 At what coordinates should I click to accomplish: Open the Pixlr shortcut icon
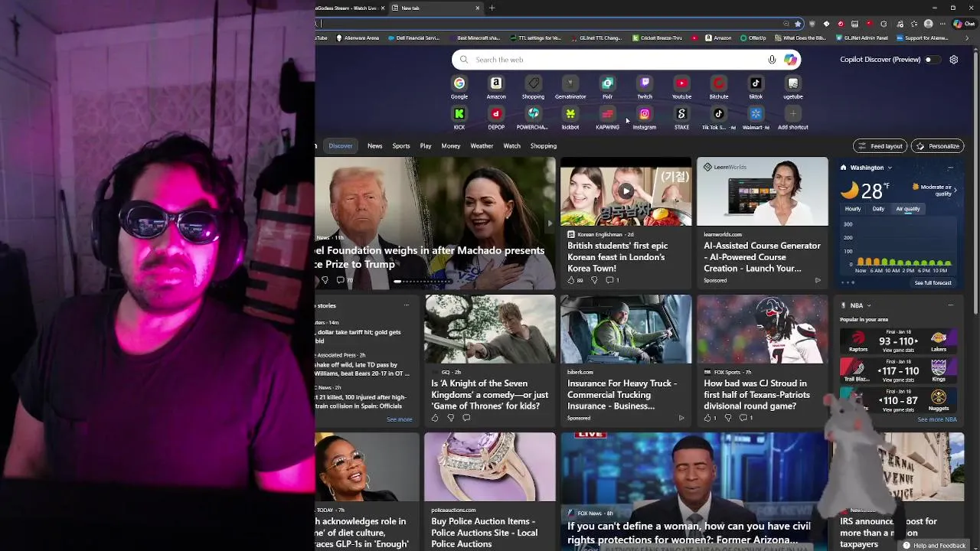point(607,83)
